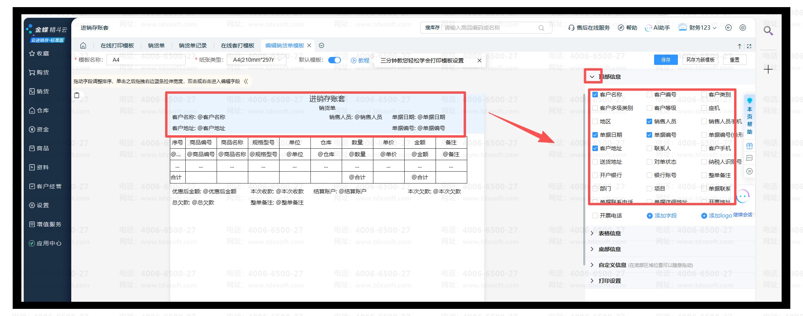Screen dimensions: 803x316
Task: Click the clipboard icon above the template canvas
Action: [77, 95]
